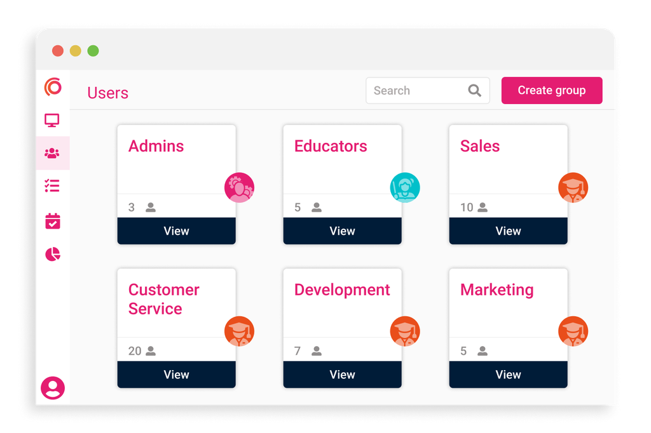651x433 pixels.
Task: Click into the Search field
Action: coord(413,90)
